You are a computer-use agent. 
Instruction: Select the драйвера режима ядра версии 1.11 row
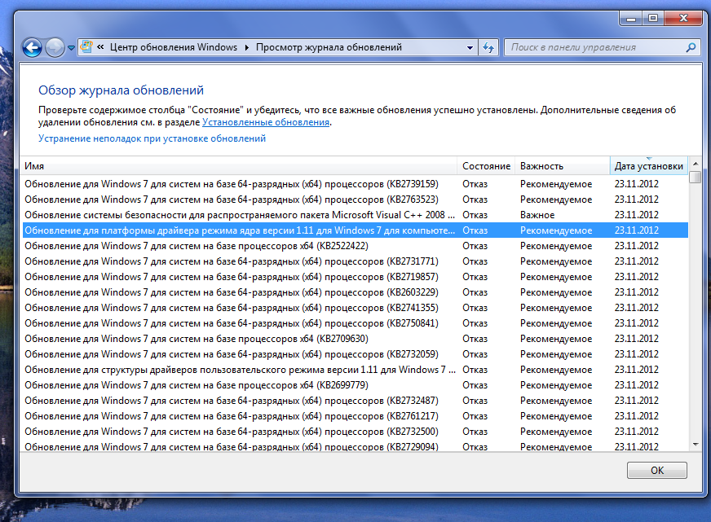point(355,230)
